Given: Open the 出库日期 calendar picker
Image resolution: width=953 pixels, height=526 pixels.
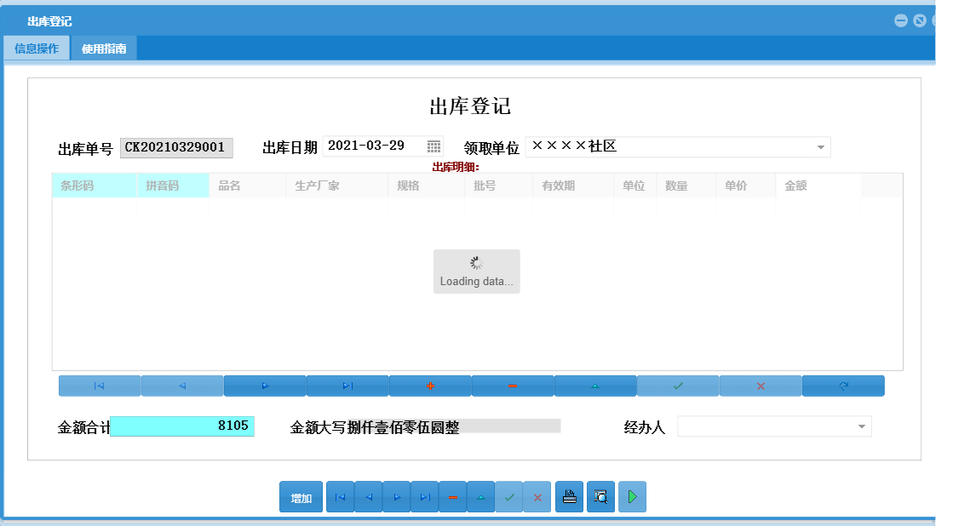Looking at the screenshot, I should (434, 146).
